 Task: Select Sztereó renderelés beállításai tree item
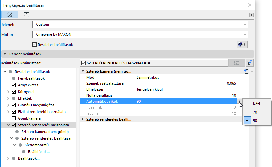point(46,138)
